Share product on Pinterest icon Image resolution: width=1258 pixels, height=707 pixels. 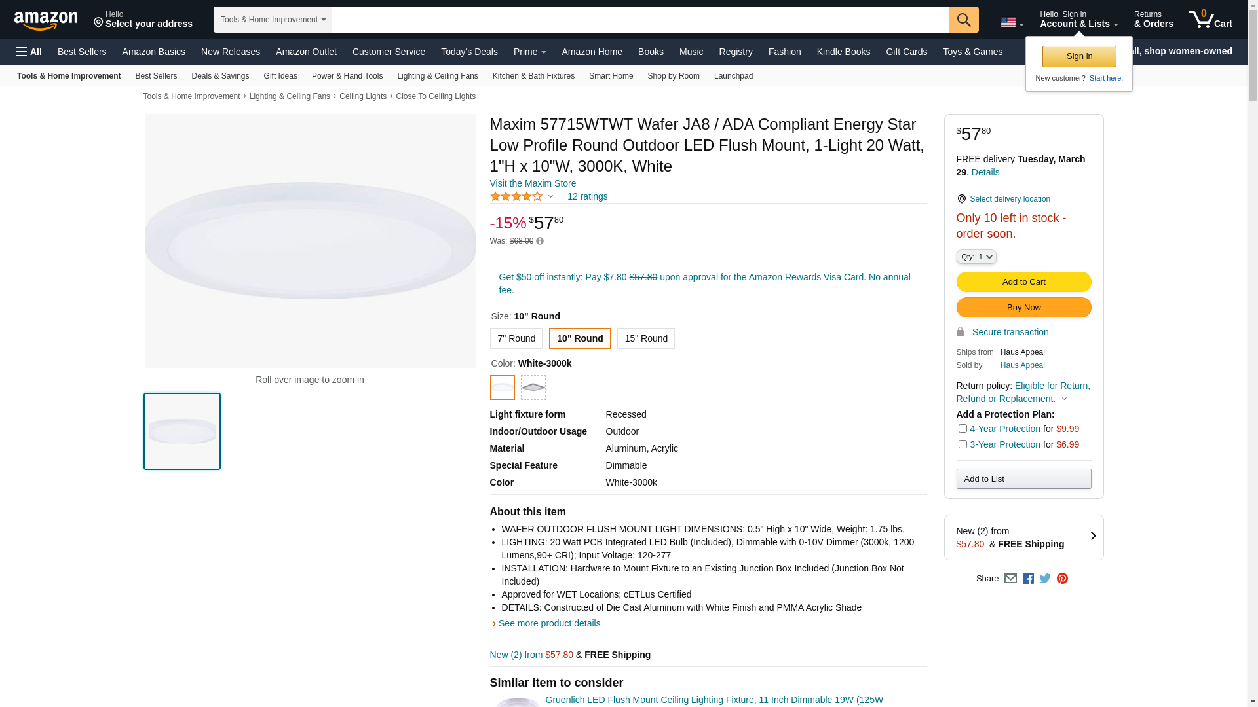click(1062, 579)
